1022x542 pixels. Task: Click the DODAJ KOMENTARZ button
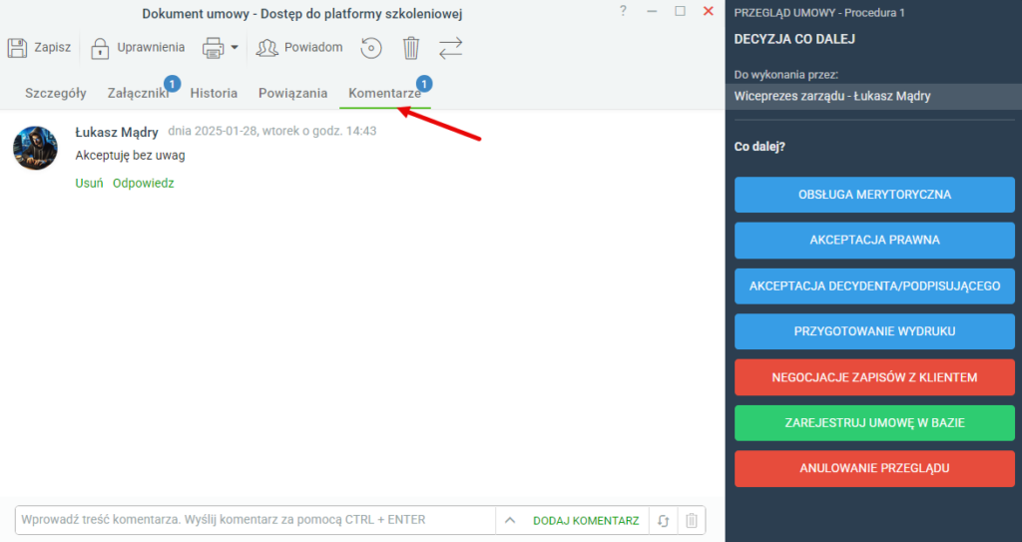pos(586,520)
